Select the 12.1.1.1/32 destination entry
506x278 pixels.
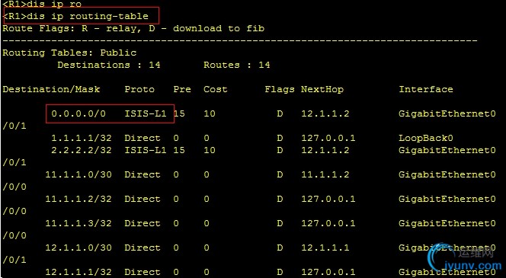point(78,272)
